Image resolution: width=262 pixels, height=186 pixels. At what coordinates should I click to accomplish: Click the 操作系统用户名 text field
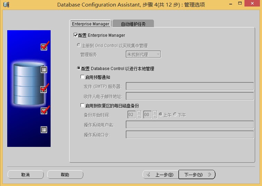(190, 125)
